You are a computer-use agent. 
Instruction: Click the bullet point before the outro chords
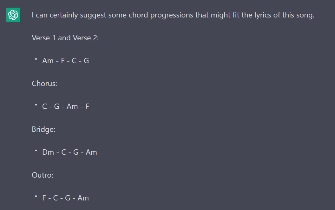tap(36, 196)
